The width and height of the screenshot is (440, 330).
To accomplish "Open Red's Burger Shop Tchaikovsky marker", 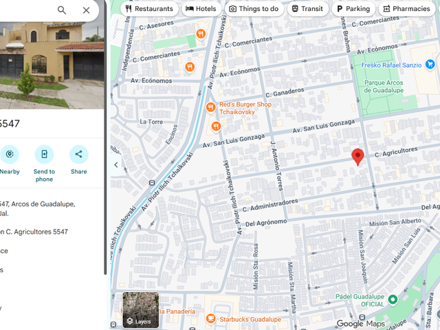I will tap(210, 107).
